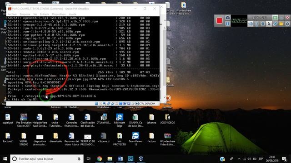Open the Entrada menu in VirtualBox

45,14
